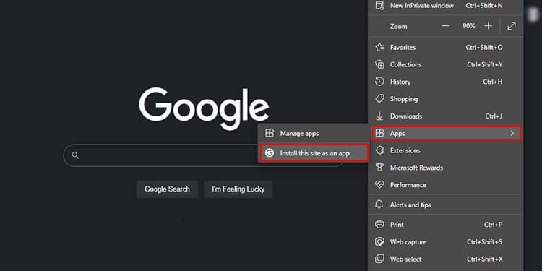
Task: Expand the Apps submenu chevron
Action: click(512, 133)
